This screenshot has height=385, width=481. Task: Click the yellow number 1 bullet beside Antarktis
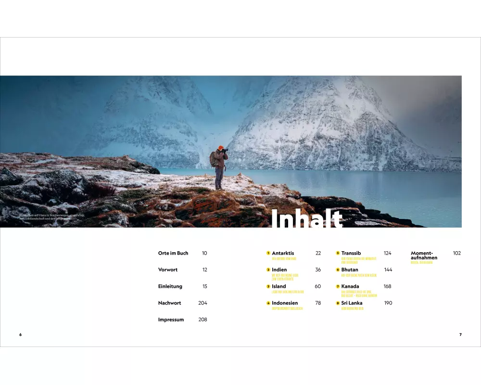(268, 253)
